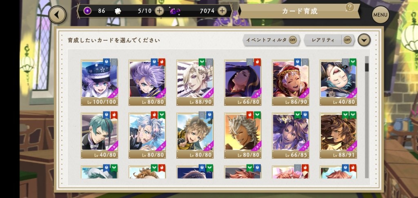Expand the sort options down-arrow button
Screen dimensions: 418x198
click(x=364, y=40)
